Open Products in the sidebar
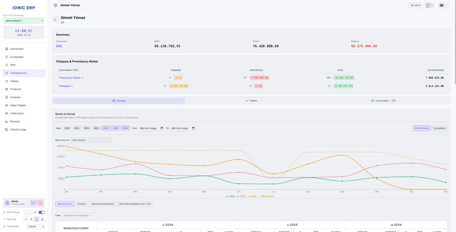The image size is (456, 232). coord(24,89)
